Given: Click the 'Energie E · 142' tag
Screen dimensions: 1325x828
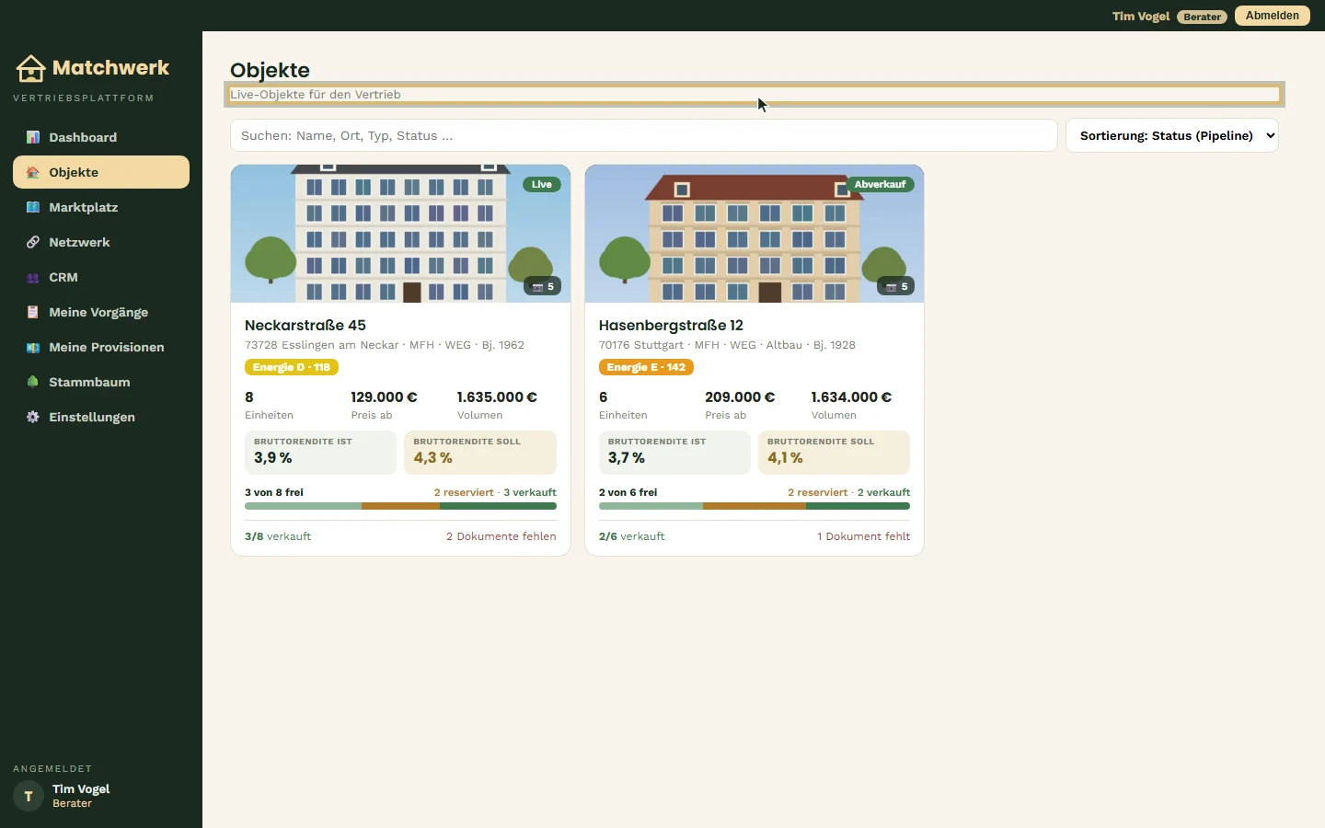Looking at the screenshot, I should (646, 367).
